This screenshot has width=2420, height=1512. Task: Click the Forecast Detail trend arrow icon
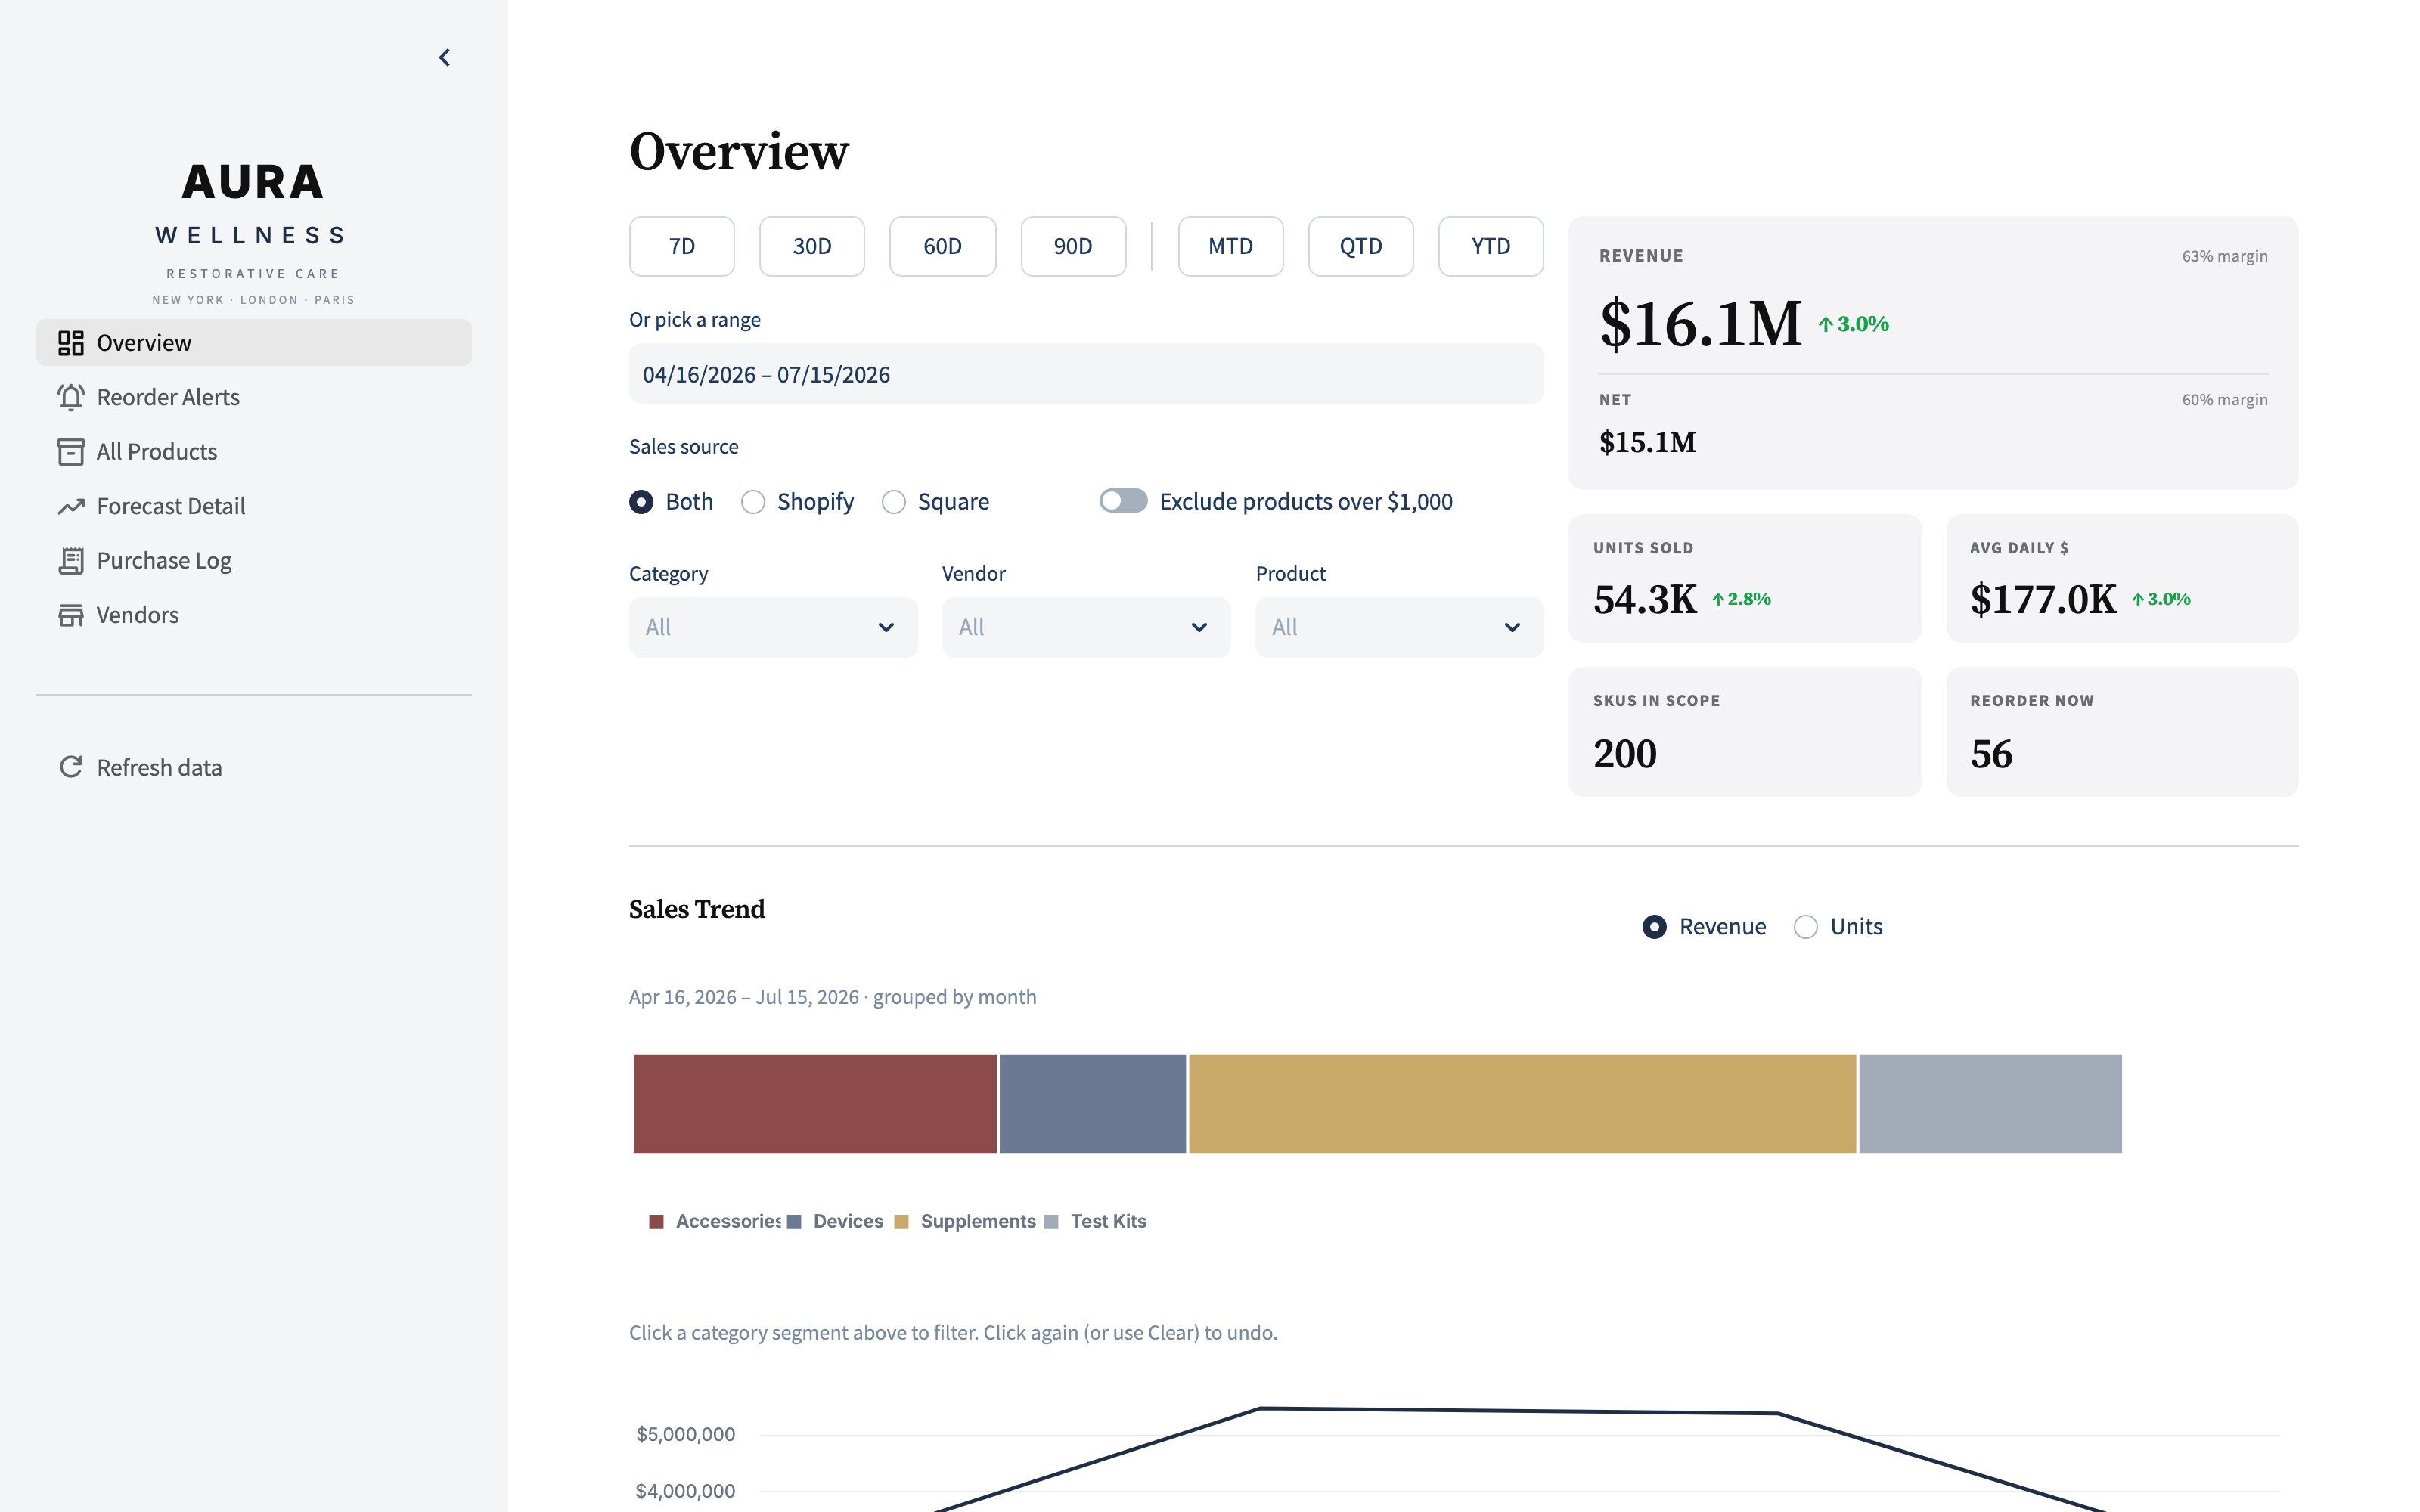point(71,506)
